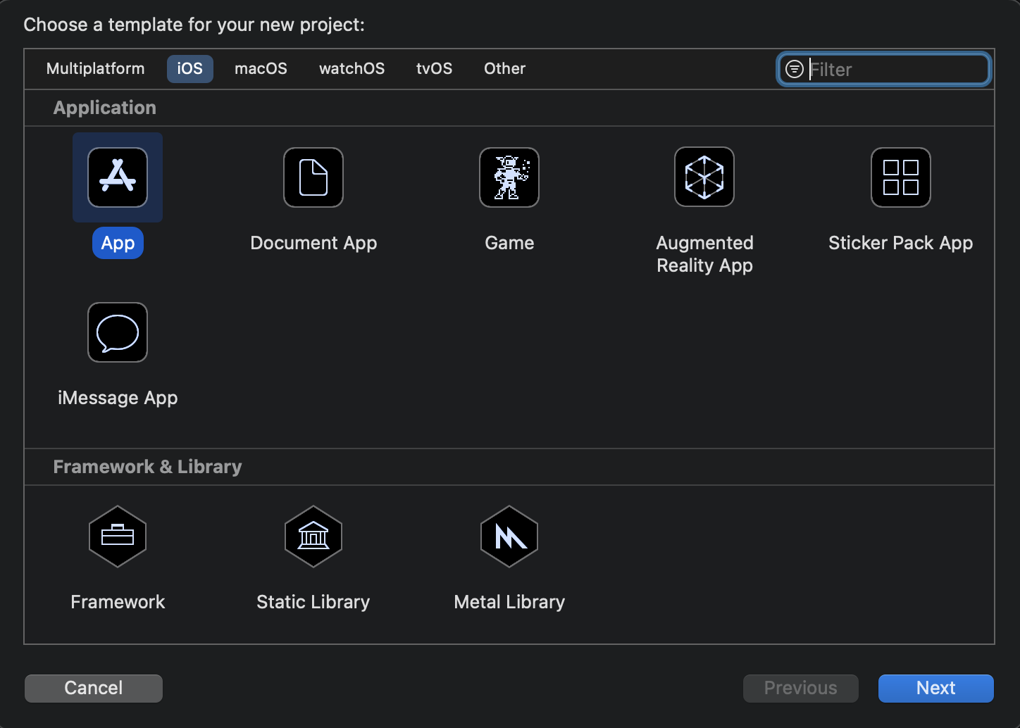Cancel the new project dialog
Screen dimensions: 1020x728
[94, 689]
